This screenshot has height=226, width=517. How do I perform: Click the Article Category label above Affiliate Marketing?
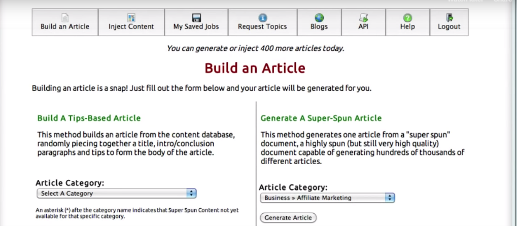click(x=293, y=187)
